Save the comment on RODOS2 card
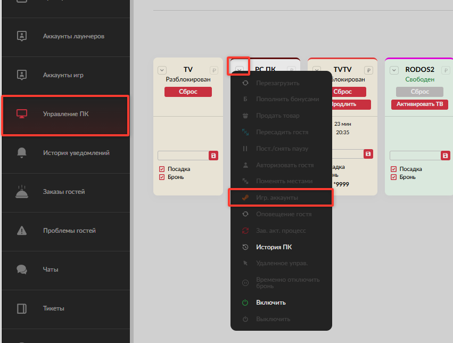This screenshot has width=453, height=343. (445, 156)
